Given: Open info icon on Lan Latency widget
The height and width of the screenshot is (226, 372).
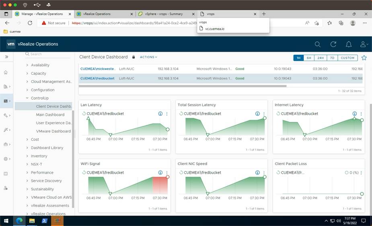Looking at the screenshot, I should (x=160, y=113).
